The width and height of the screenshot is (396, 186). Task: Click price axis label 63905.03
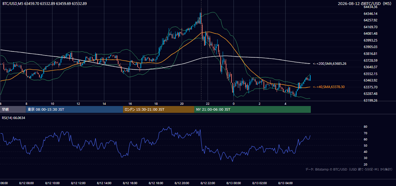(x=371, y=47)
